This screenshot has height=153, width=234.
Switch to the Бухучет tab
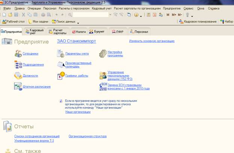click(97, 31)
